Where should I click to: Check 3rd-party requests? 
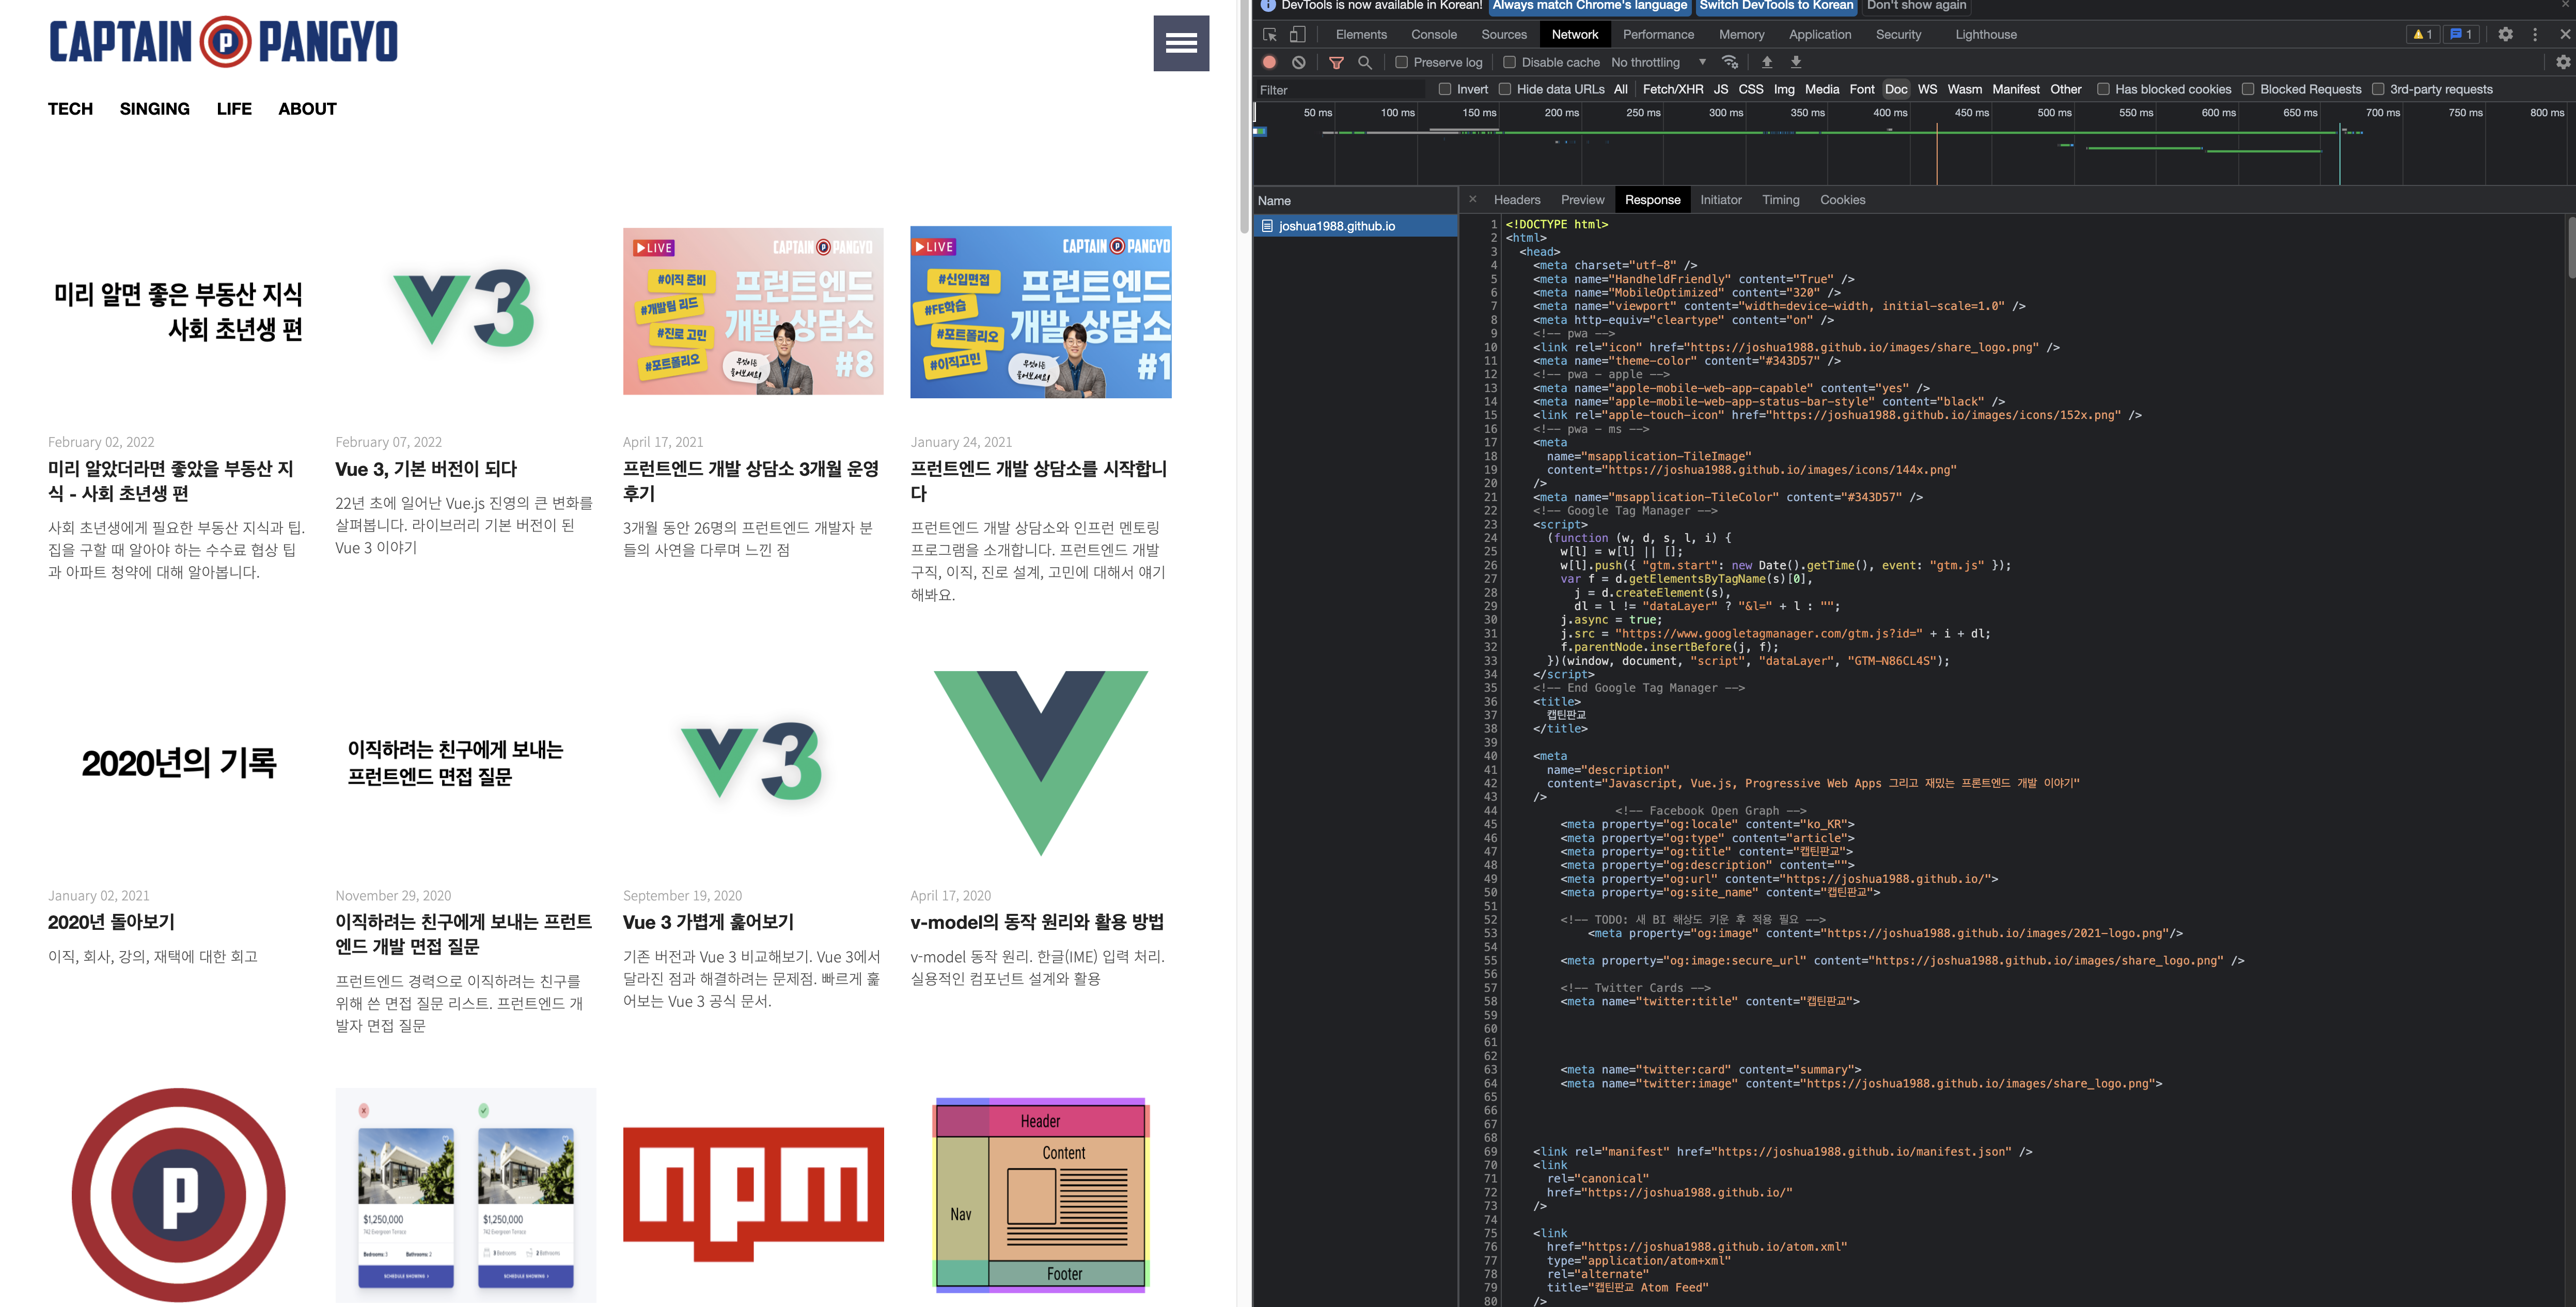coord(2378,89)
